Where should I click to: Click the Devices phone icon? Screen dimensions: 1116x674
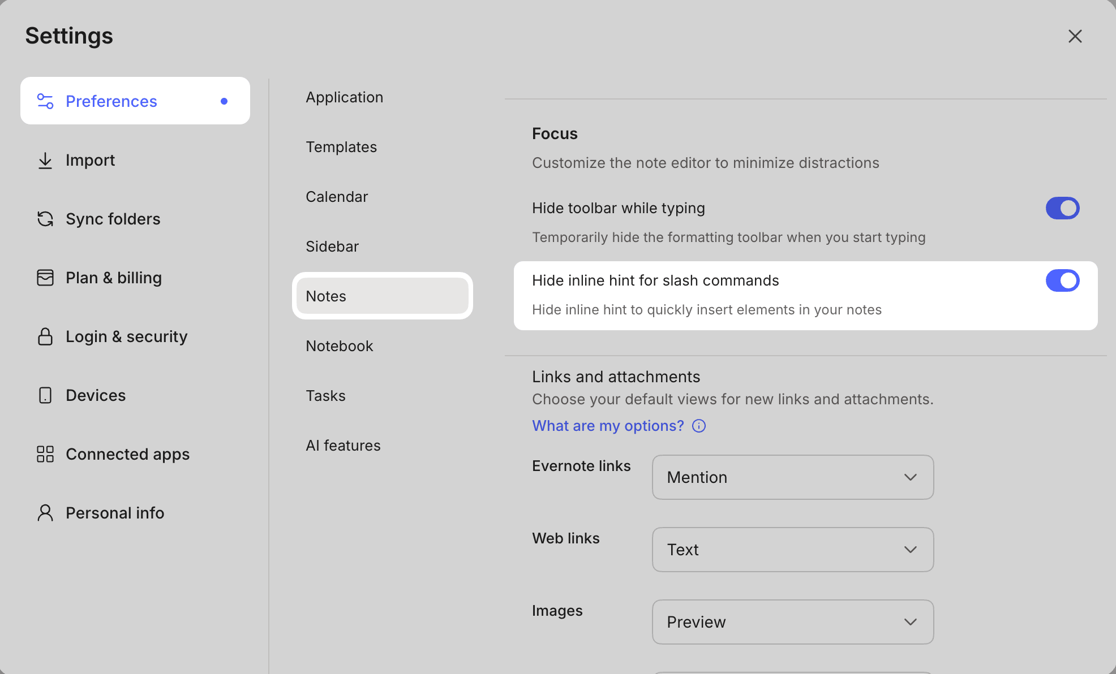click(45, 395)
